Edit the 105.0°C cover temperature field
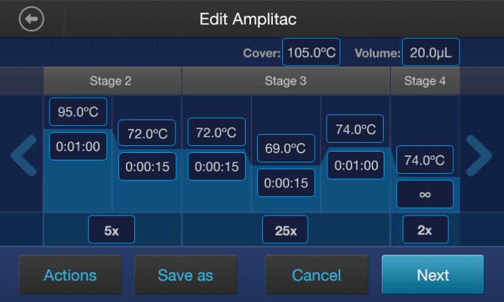Screen dimensions: 504x302 311,52
